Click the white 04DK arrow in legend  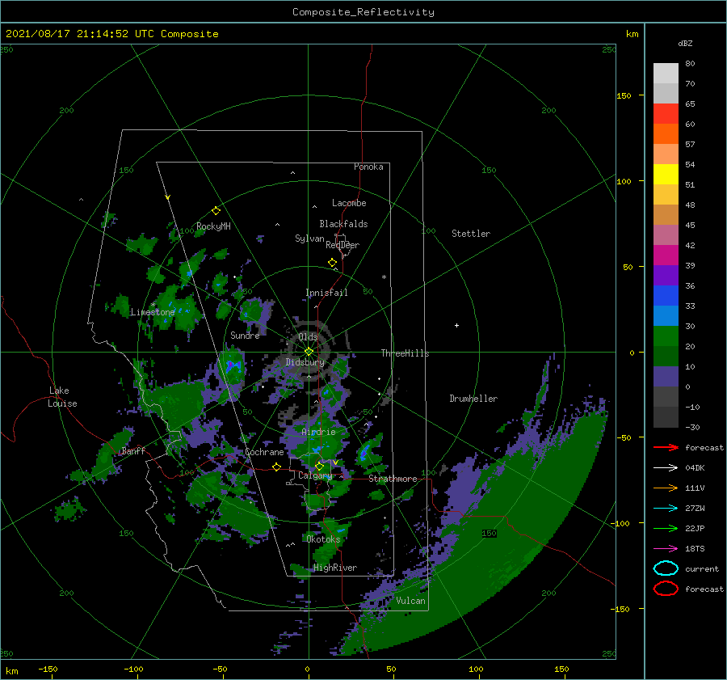click(666, 467)
